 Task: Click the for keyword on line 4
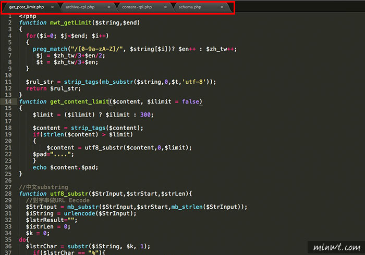click(x=31, y=36)
